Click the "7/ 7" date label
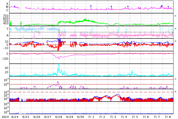This screenshot has width=178, height=119. click(157, 117)
